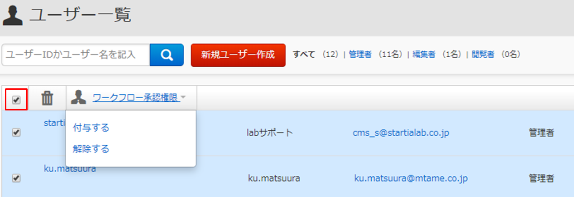Open the ワークフロー承認権限 dropdown
The image size is (574, 197).
tap(136, 97)
